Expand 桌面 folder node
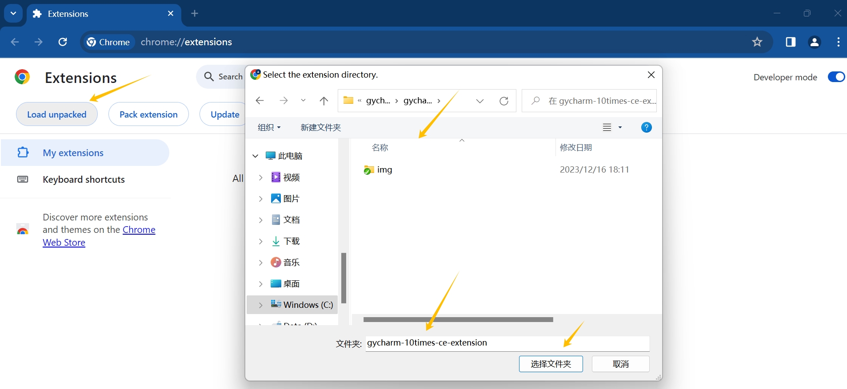Image resolution: width=847 pixels, height=389 pixels. (x=261, y=284)
